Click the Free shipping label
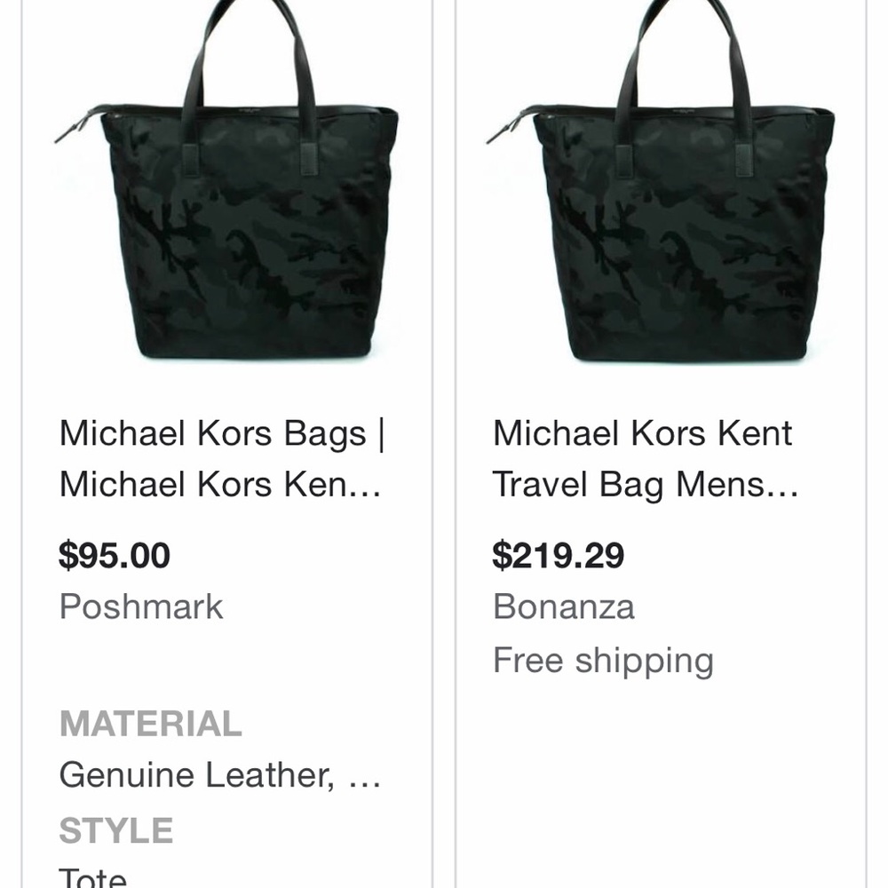Screen dimensions: 888x888 pyautogui.click(x=603, y=659)
